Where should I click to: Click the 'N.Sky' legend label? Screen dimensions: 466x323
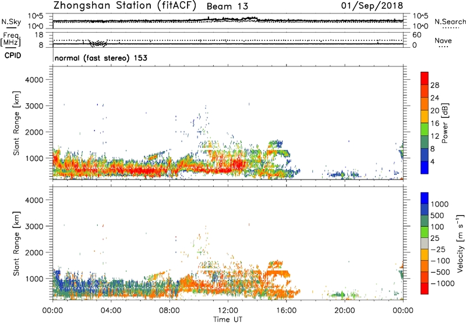(11, 22)
